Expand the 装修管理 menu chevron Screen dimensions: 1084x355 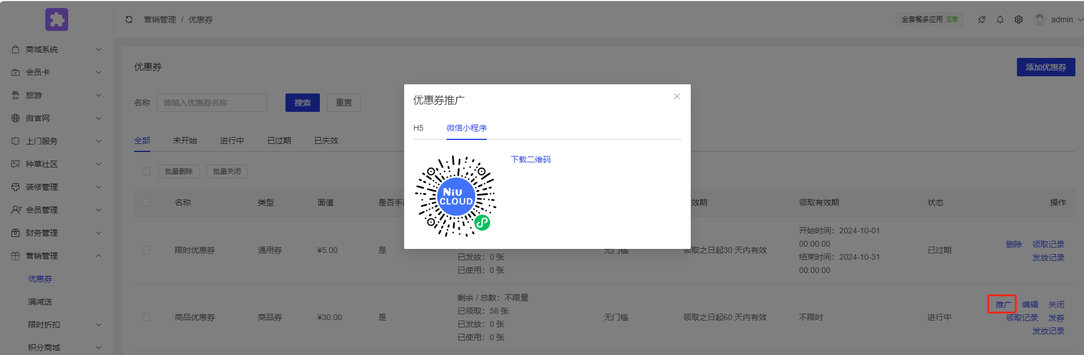99,187
